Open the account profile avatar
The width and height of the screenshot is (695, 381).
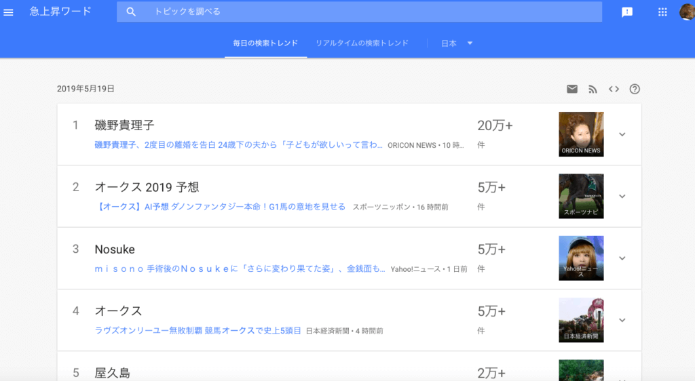tap(687, 12)
